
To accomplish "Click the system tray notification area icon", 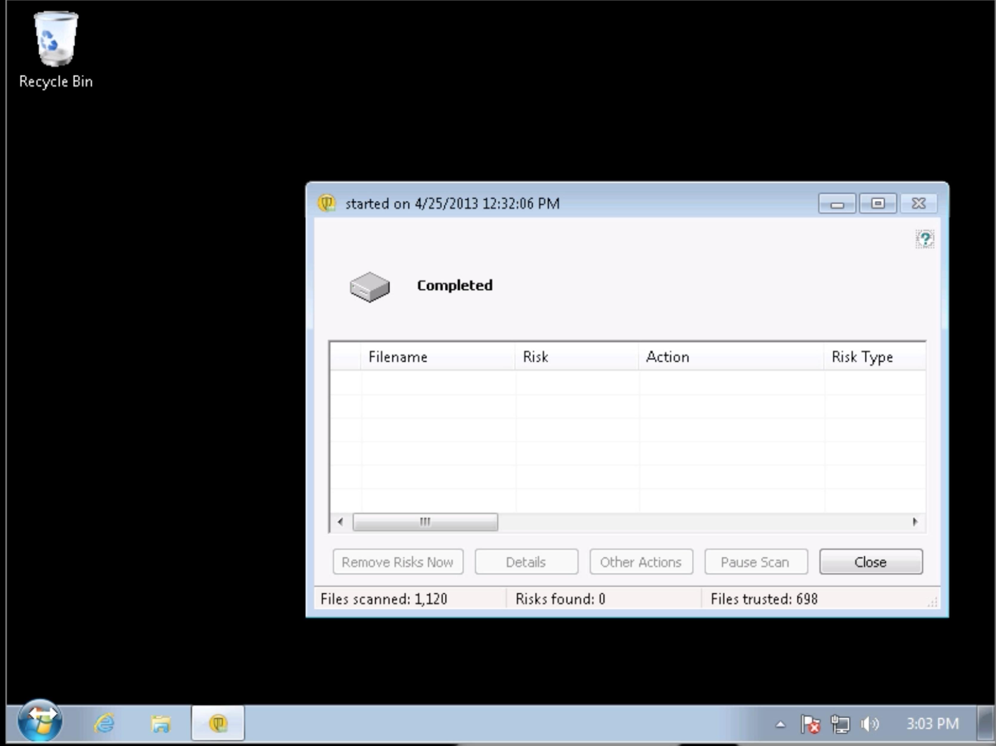I will click(813, 722).
